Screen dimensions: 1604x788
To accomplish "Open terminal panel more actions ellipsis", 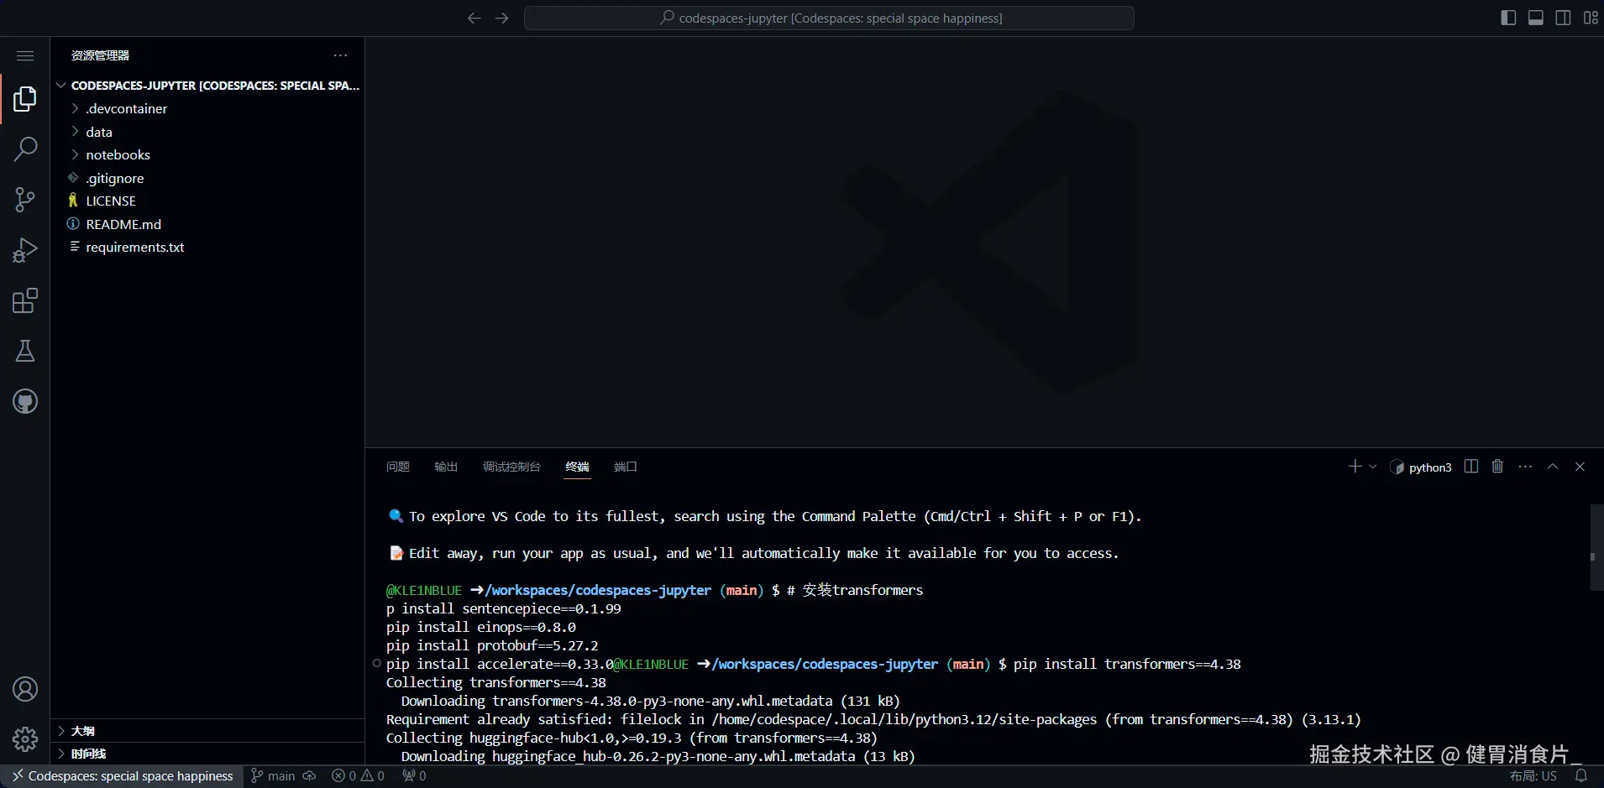I will 1525,467.
